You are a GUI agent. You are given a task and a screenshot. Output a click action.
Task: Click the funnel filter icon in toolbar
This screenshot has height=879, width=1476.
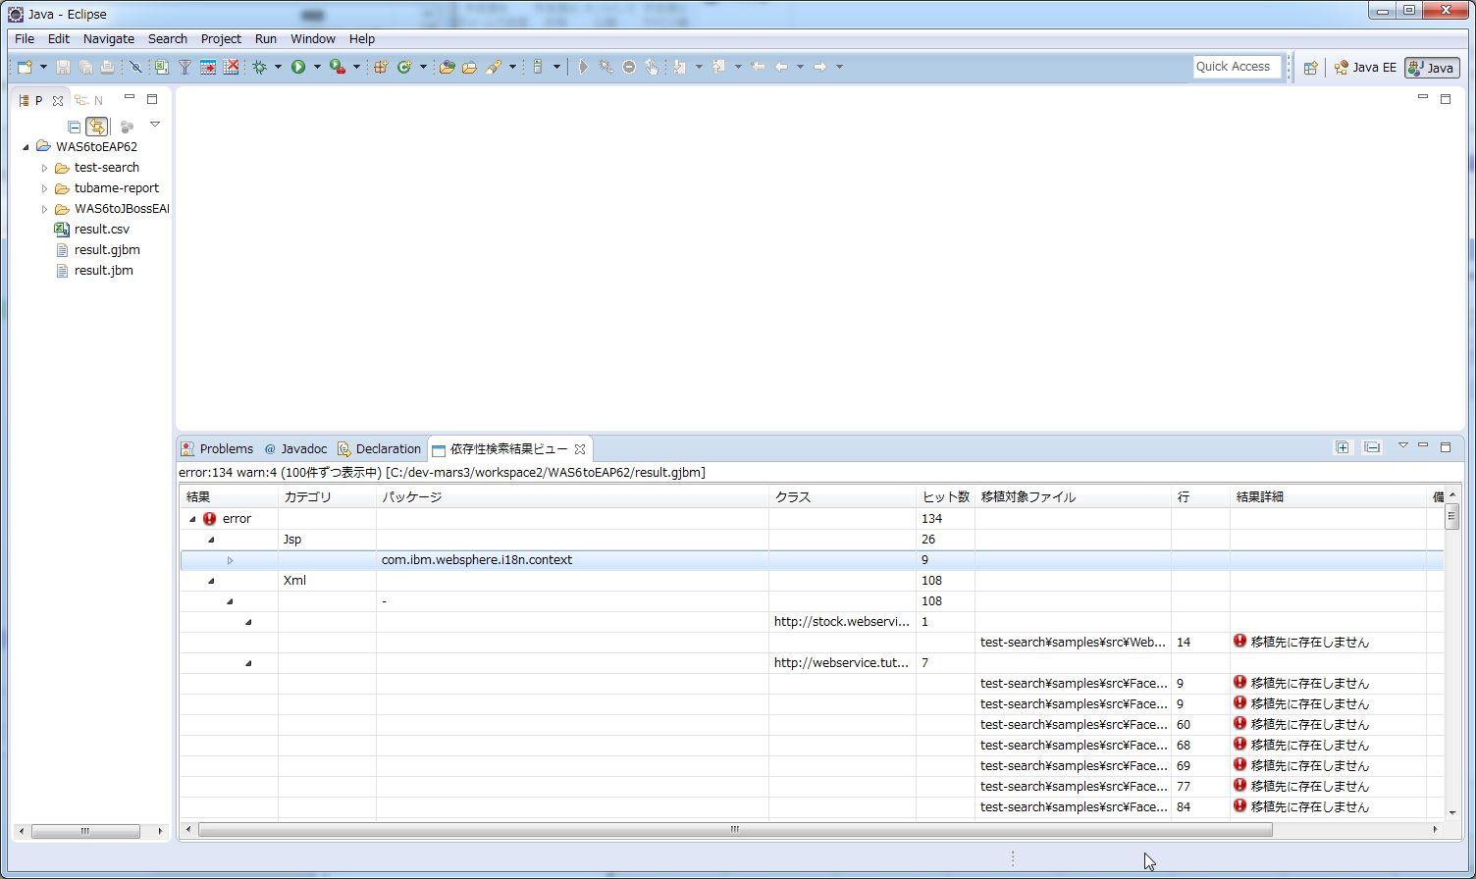184,67
